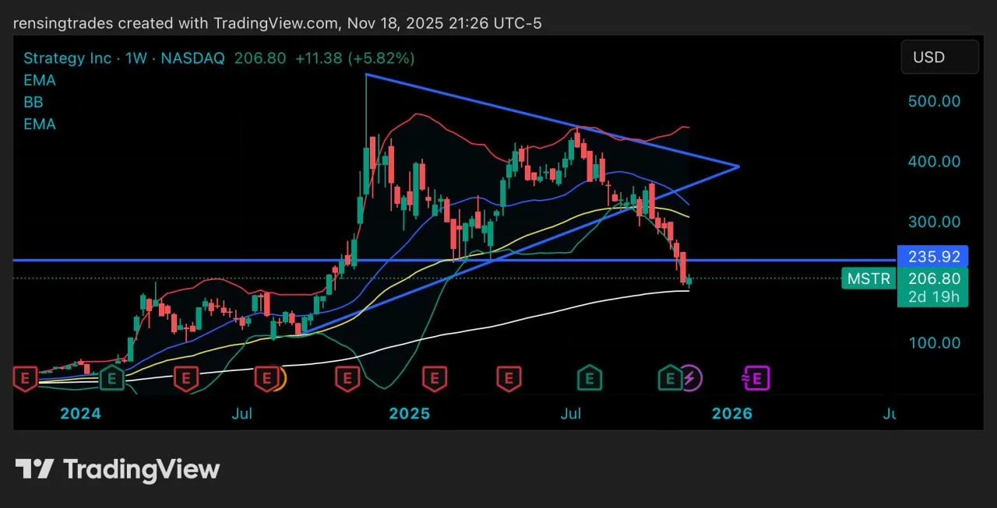Click the purple lightning bolt event icon

692,379
